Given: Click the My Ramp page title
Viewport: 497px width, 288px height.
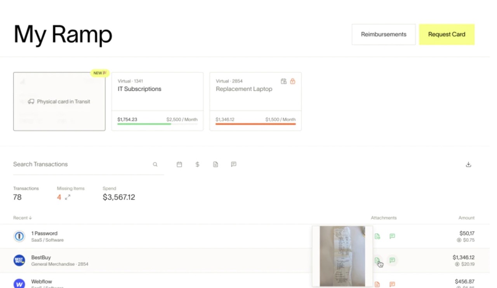Looking at the screenshot, I should pyautogui.click(x=63, y=34).
